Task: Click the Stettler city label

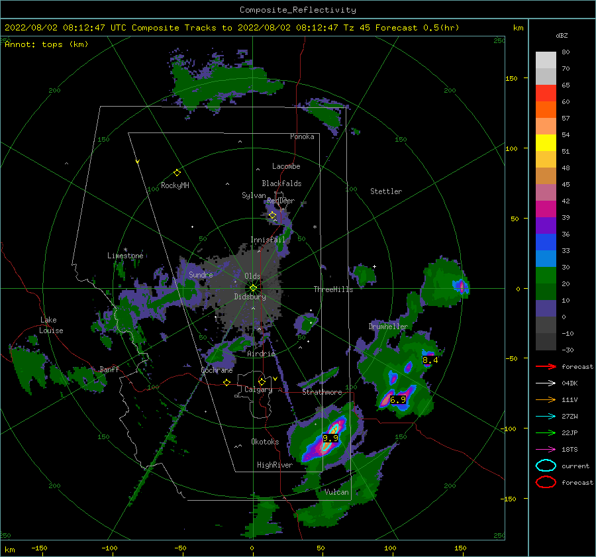Action: point(386,191)
